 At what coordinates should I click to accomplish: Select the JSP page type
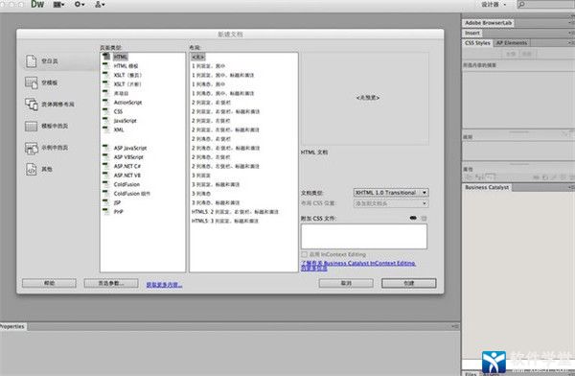pyautogui.click(x=117, y=202)
